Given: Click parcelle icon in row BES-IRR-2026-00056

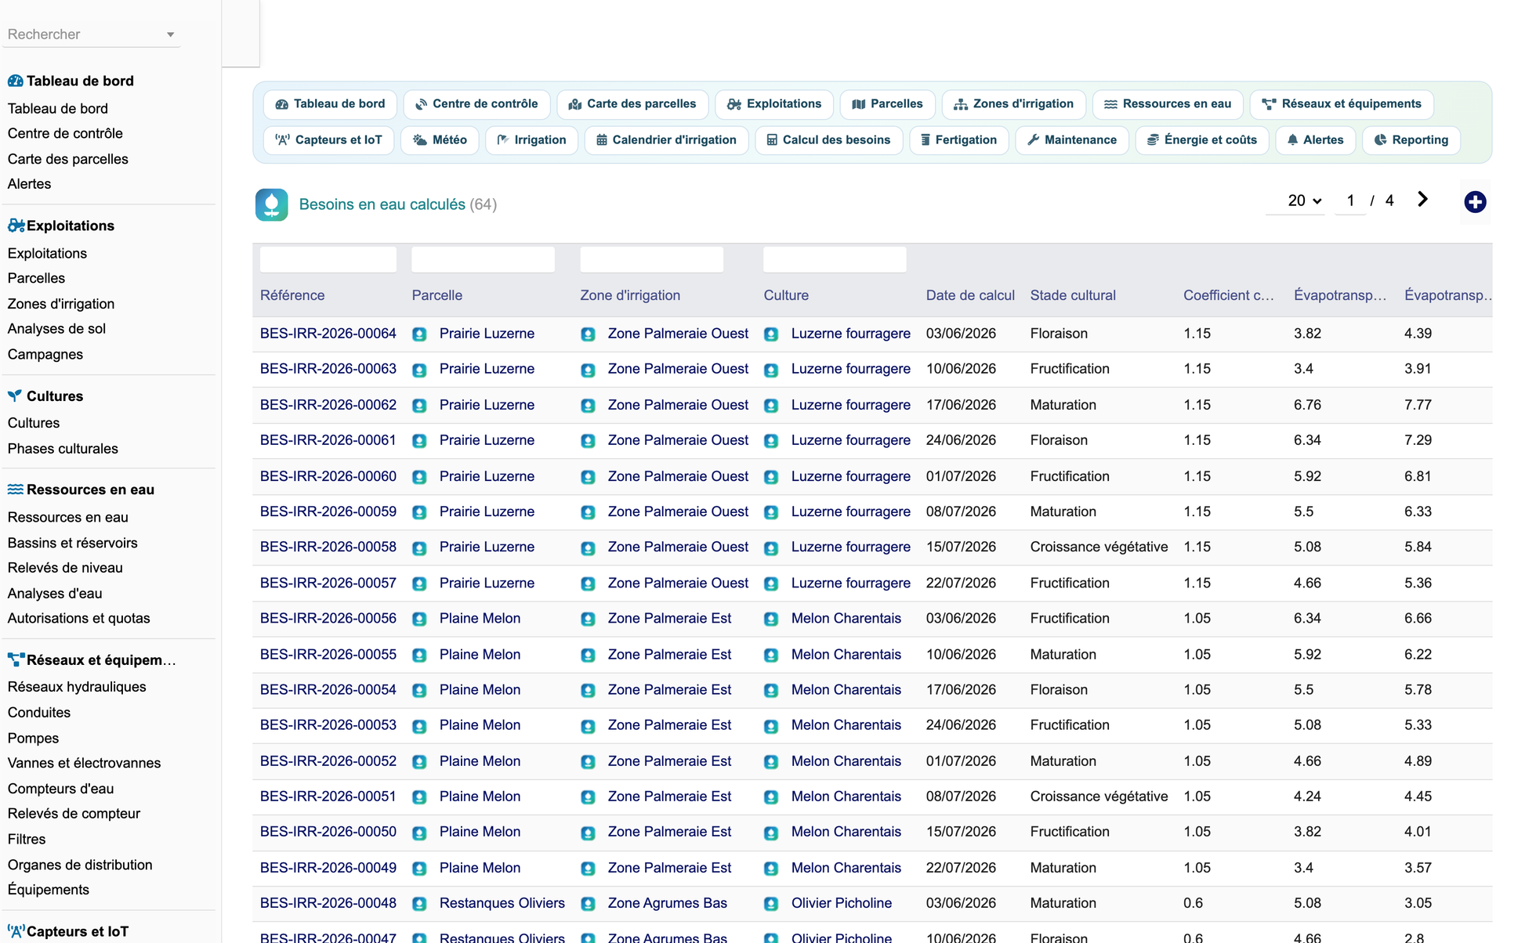Looking at the screenshot, I should [420, 620].
